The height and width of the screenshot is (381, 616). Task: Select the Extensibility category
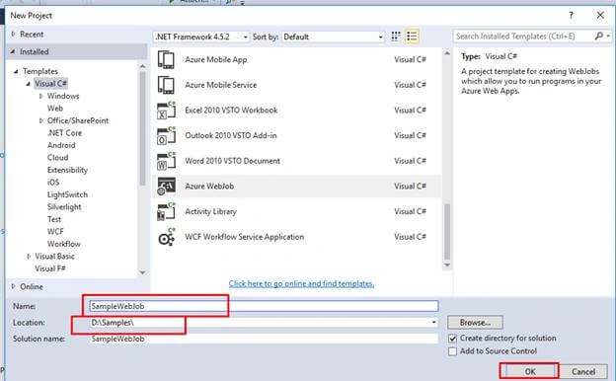pos(67,170)
